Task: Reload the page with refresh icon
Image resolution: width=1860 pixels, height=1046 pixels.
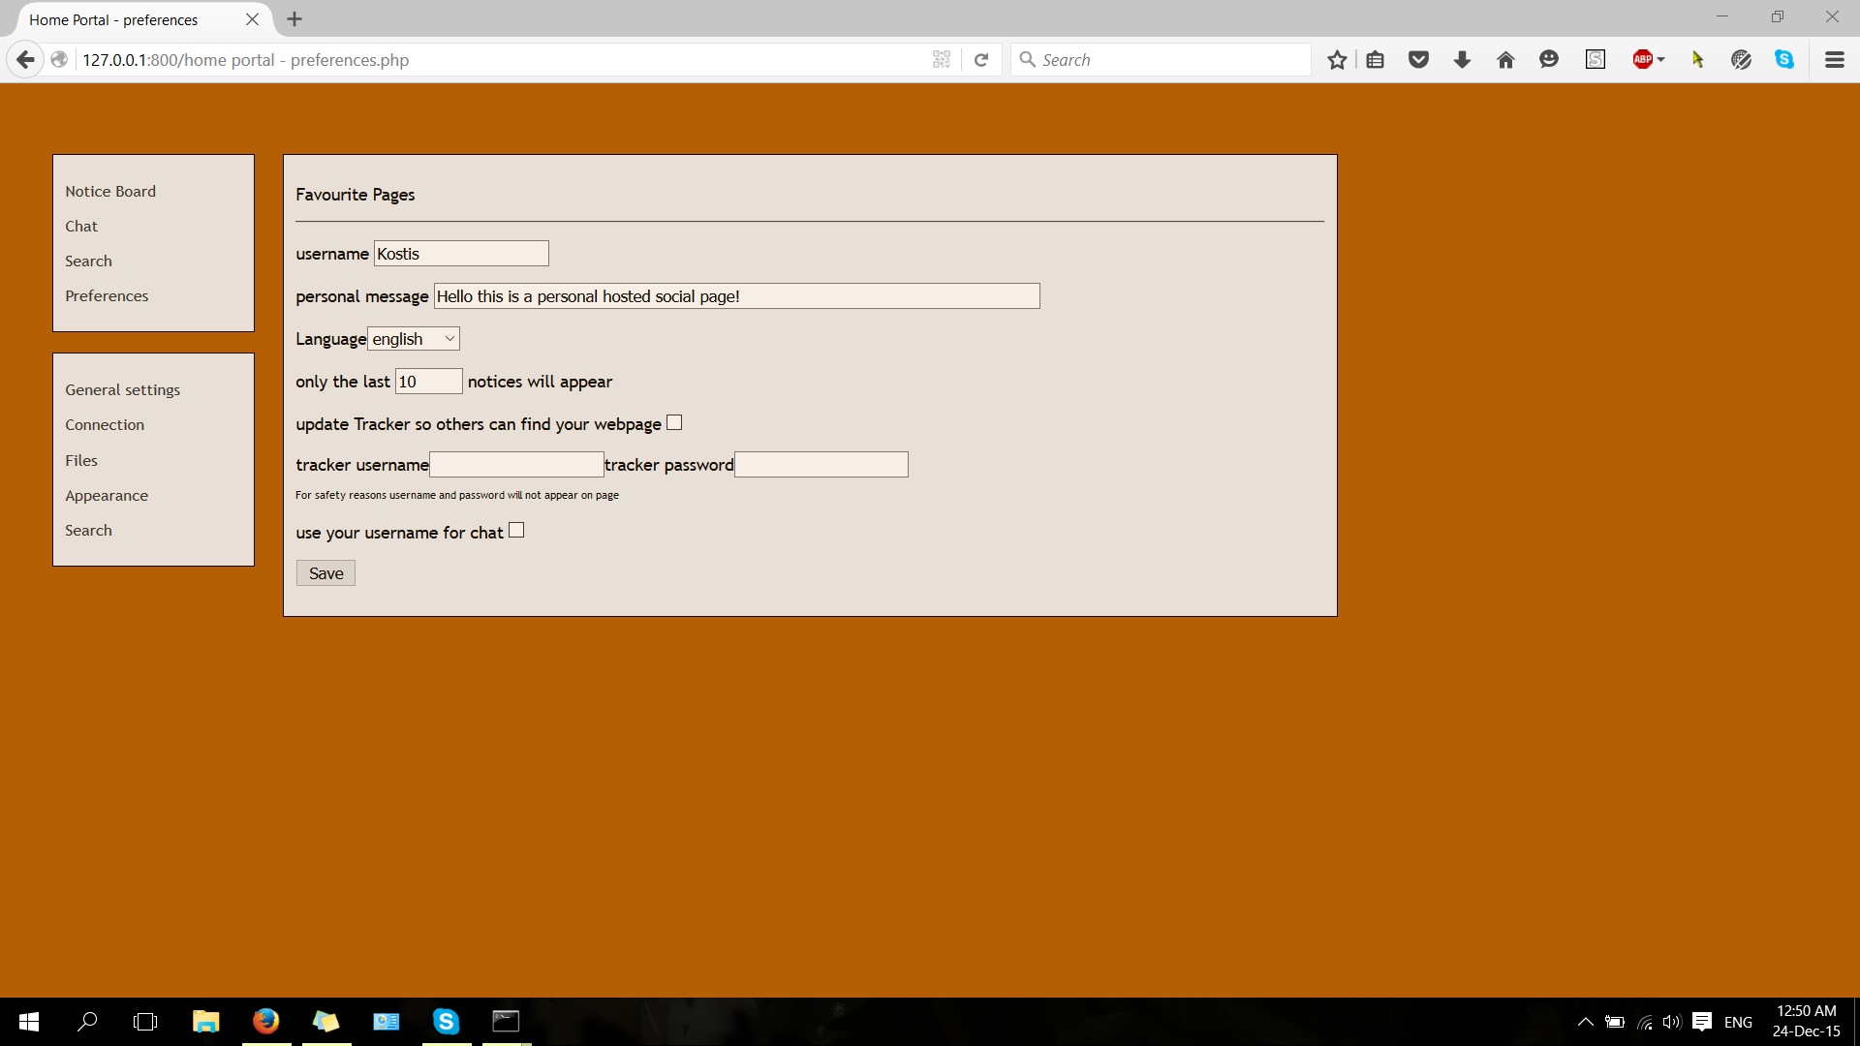Action: [x=982, y=59]
